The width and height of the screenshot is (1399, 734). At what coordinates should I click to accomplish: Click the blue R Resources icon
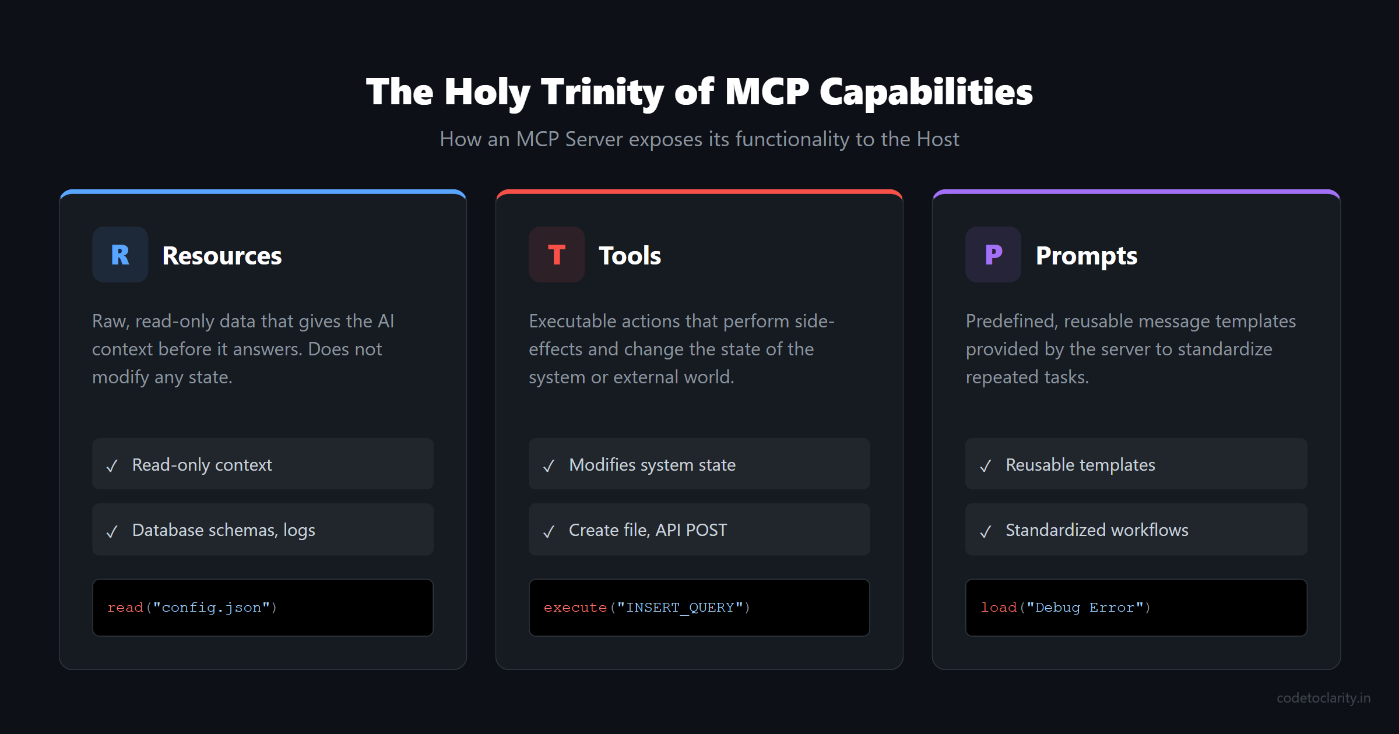[x=120, y=255]
